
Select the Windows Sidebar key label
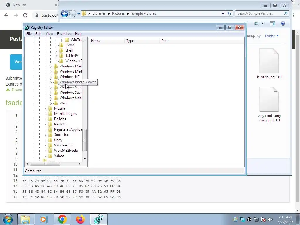coord(71,98)
